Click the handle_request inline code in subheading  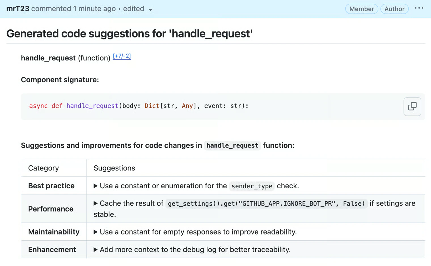(x=232, y=145)
